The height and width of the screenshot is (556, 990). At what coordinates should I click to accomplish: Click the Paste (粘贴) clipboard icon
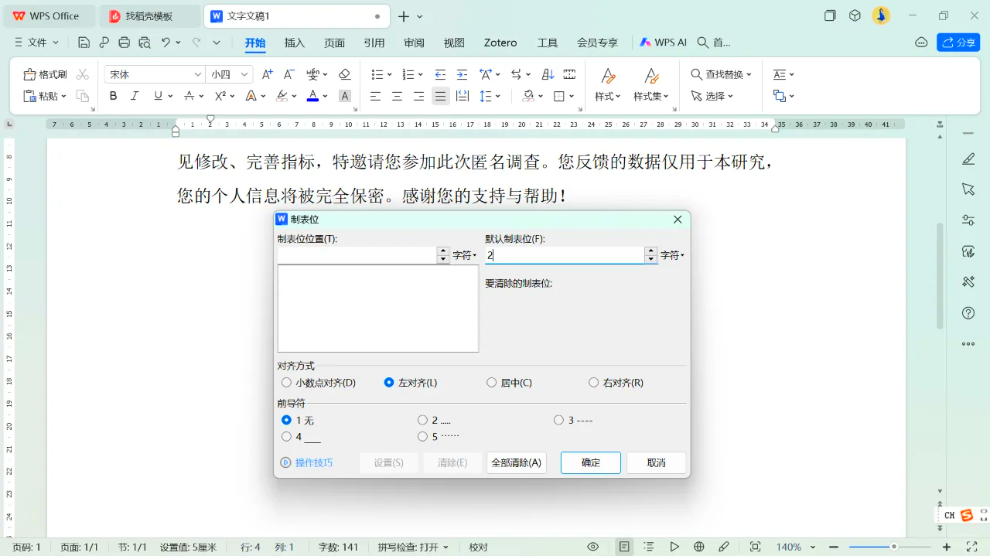pos(30,96)
